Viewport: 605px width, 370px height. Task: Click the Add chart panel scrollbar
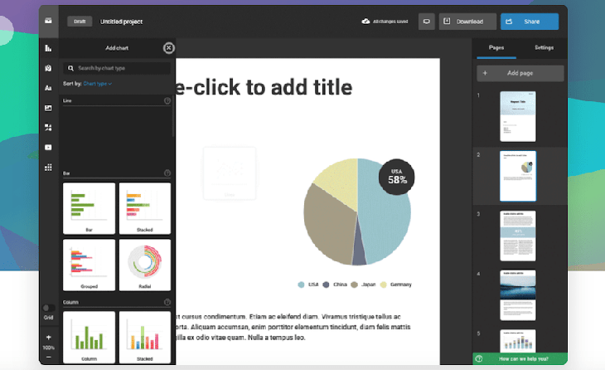tap(173, 118)
